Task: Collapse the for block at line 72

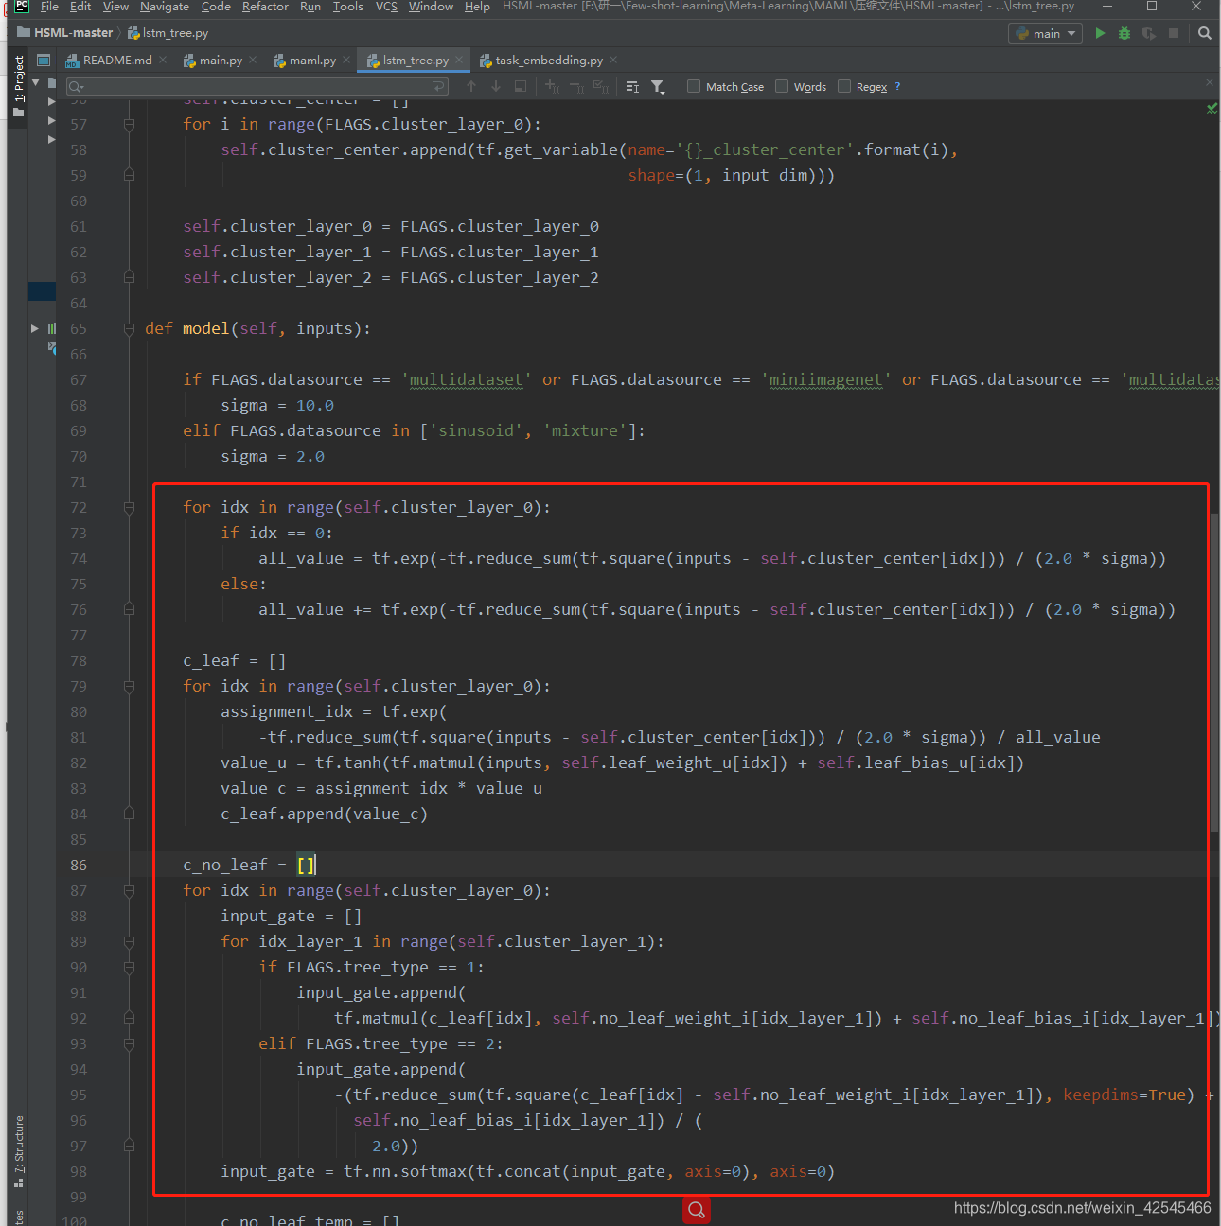Action: pos(129,507)
